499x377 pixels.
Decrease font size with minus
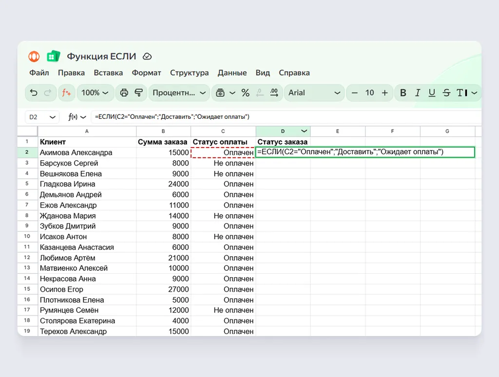pos(355,93)
